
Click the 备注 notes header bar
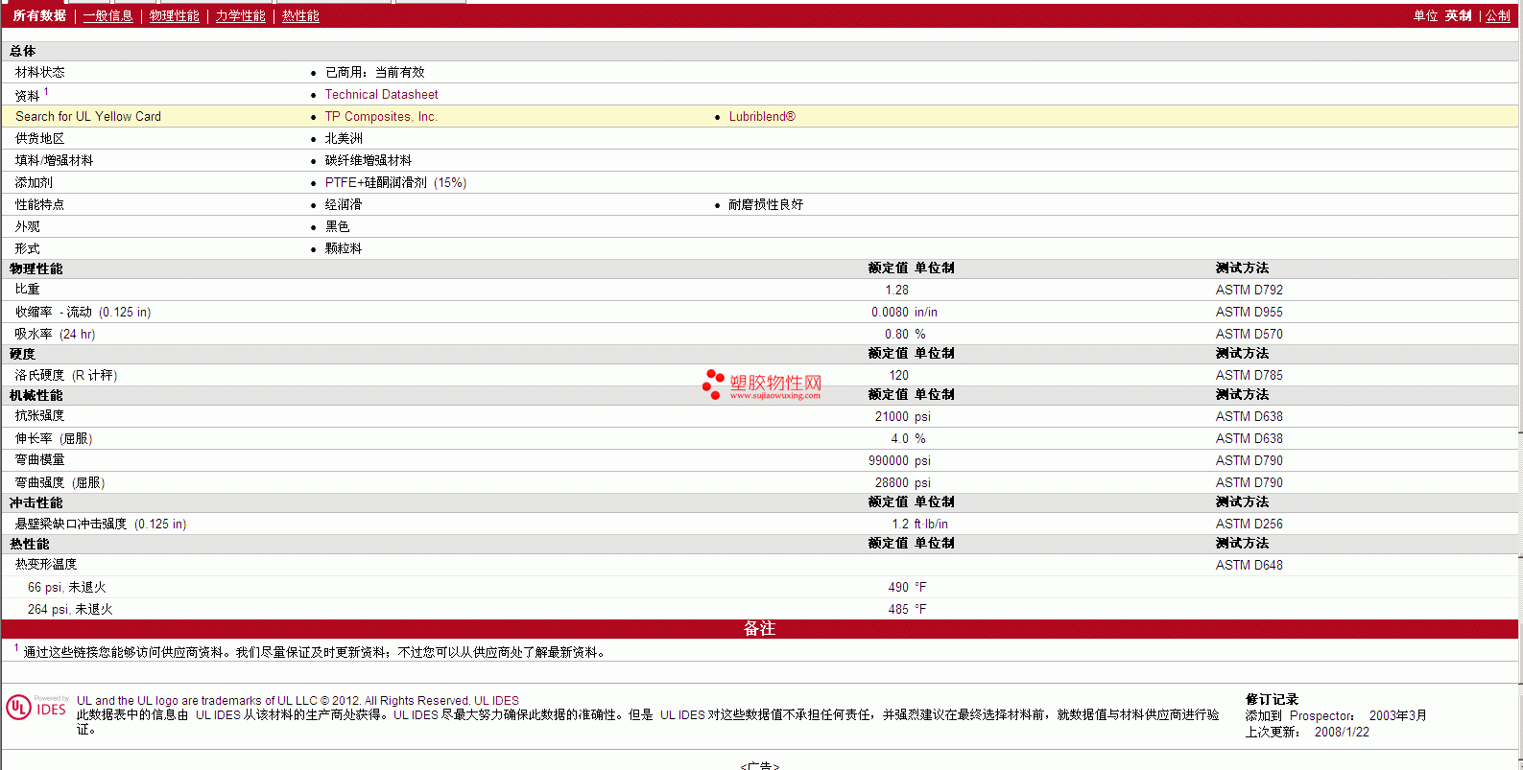tap(759, 629)
